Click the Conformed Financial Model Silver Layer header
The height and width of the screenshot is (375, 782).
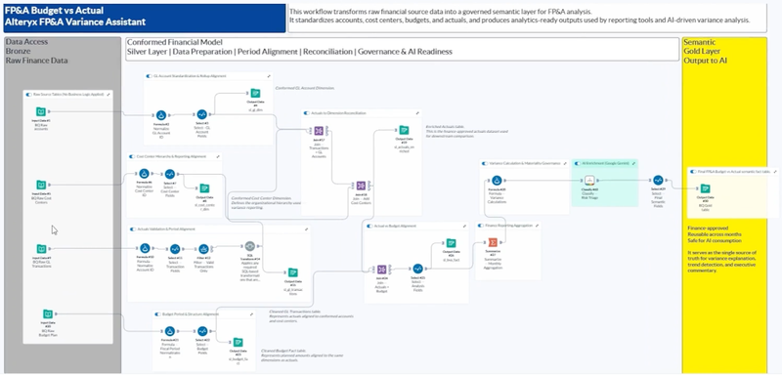pyautogui.click(x=402, y=49)
